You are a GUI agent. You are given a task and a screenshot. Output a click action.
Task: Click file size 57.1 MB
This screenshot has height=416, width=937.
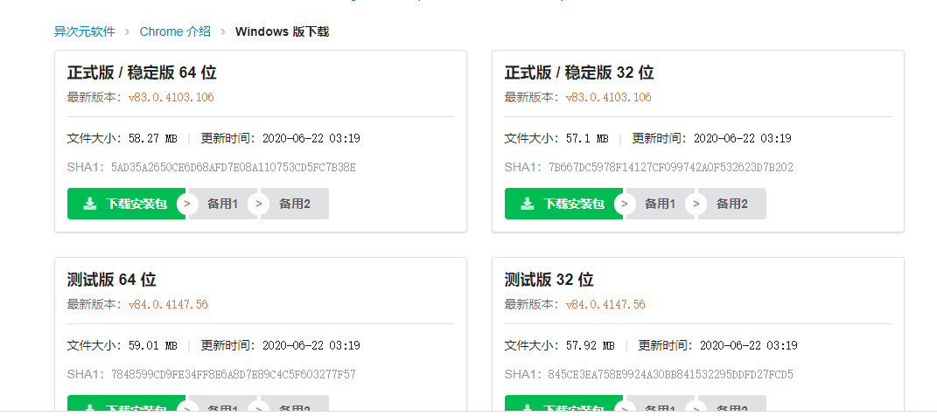tap(587, 138)
